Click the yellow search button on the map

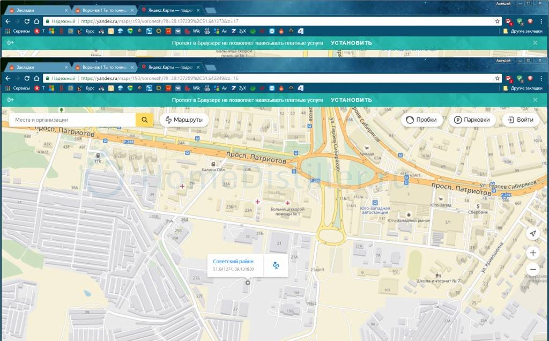click(x=144, y=120)
